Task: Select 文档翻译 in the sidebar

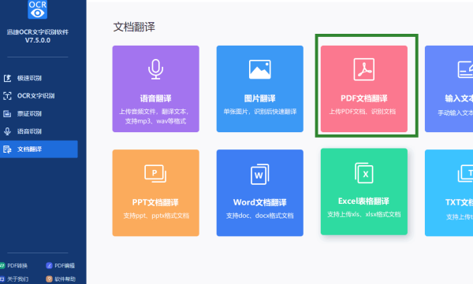Action: pos(39,149)
